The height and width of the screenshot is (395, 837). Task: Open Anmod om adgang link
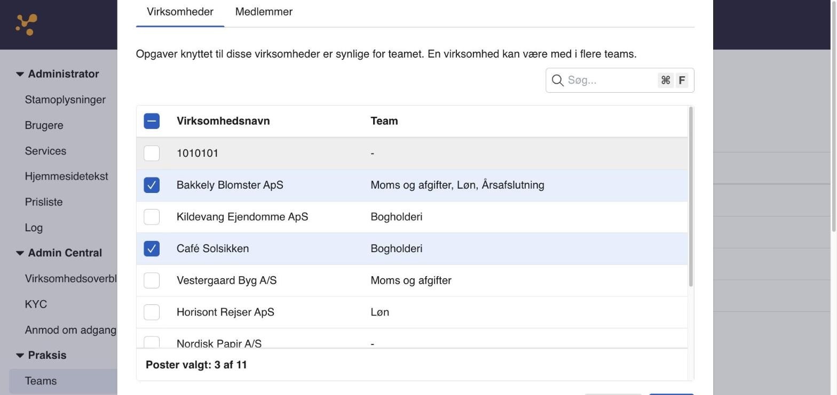pos(70,330)
